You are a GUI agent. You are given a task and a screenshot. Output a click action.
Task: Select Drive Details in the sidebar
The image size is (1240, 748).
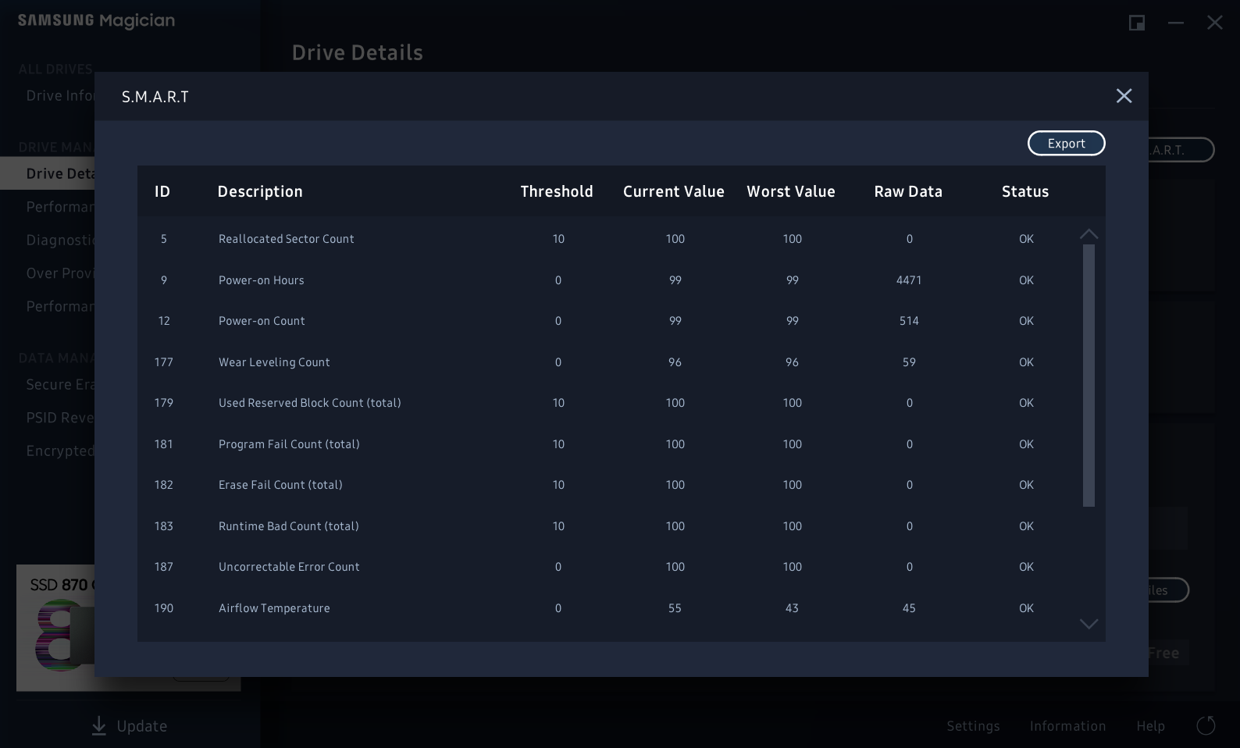pos(48,173)
